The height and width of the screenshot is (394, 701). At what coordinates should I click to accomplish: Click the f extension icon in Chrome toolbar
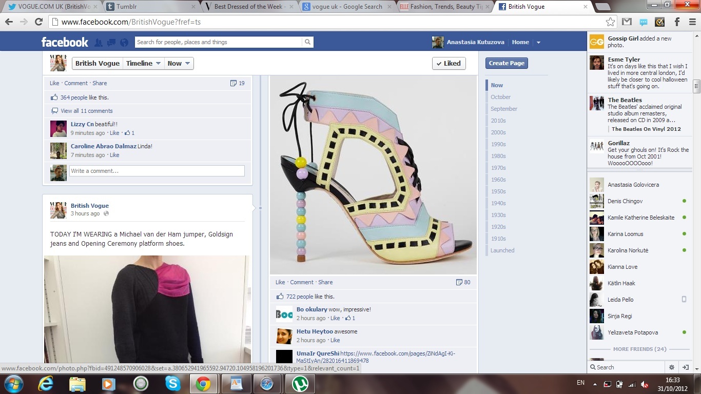pyautogui.click(x=677, y=22)
